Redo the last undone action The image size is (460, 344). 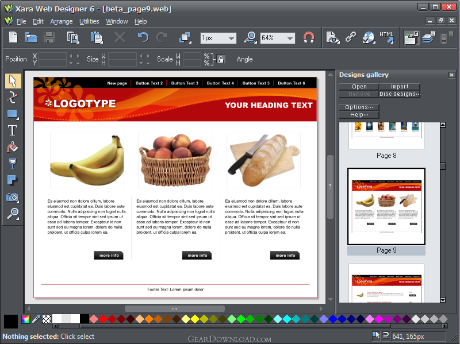[x=162, y=37]
